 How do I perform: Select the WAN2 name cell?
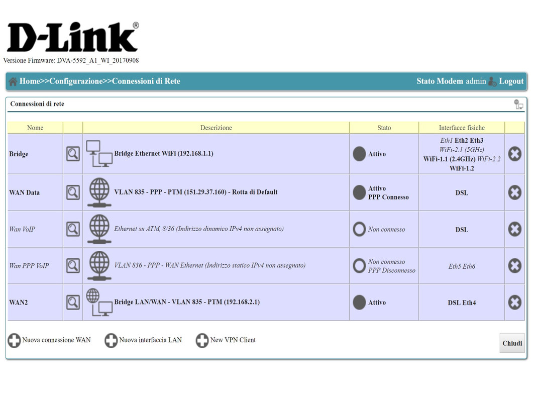click(35, 302)
